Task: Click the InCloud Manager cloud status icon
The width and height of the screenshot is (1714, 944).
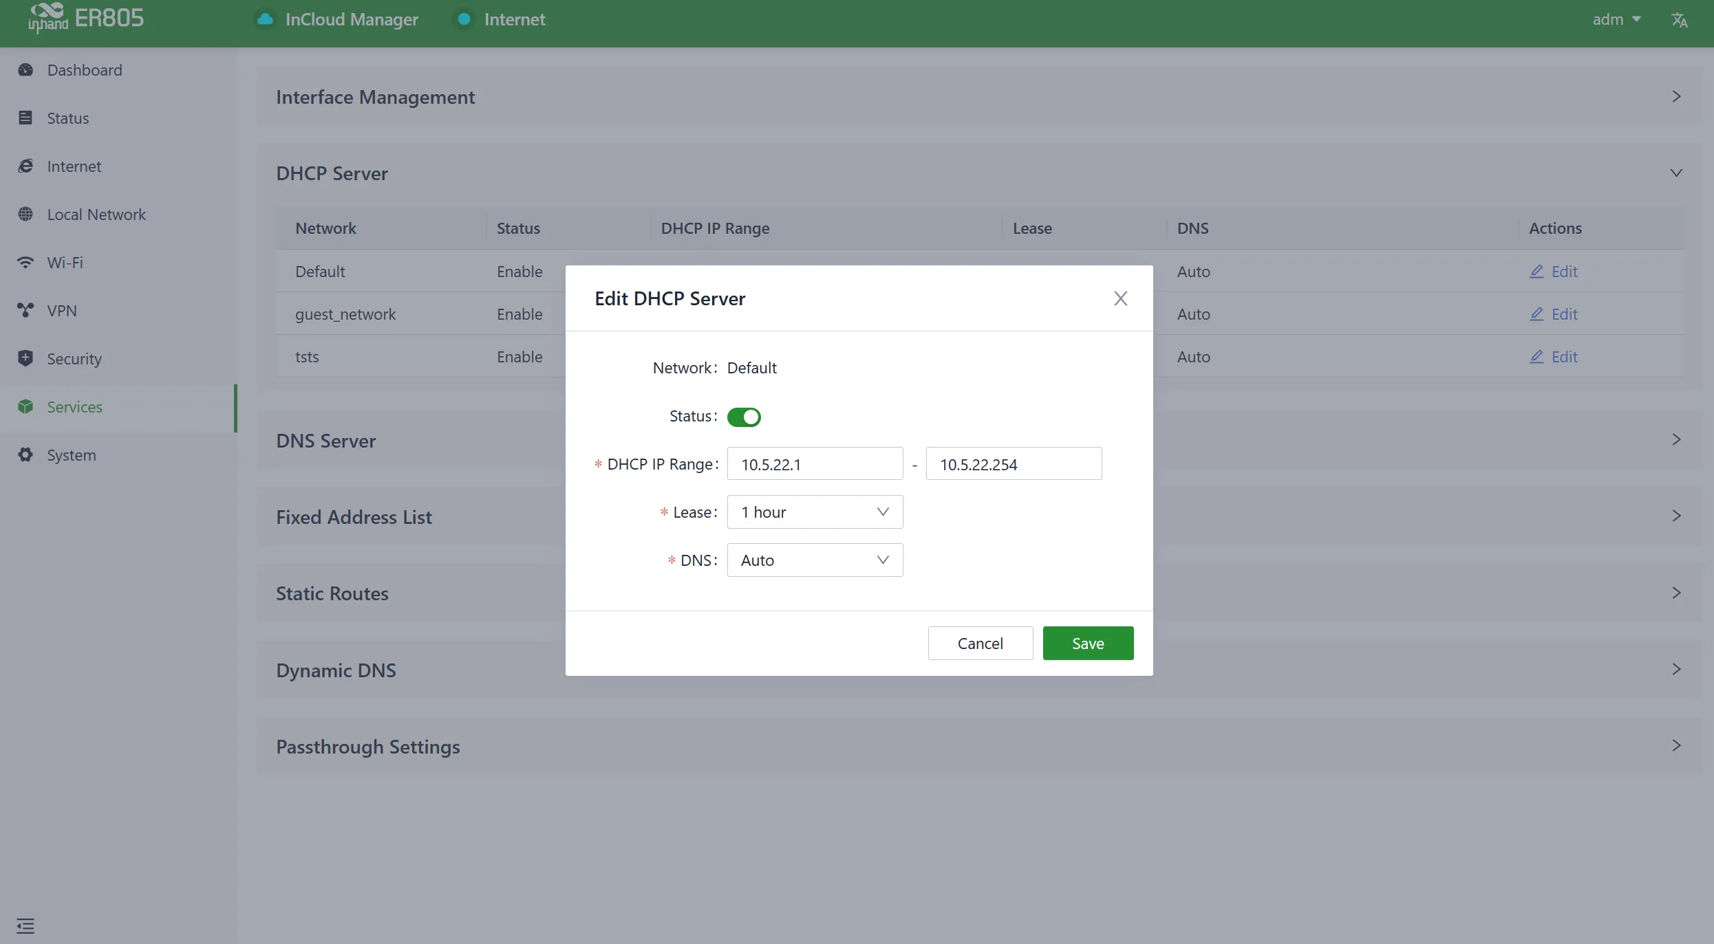Action: [x=265, y=19]
